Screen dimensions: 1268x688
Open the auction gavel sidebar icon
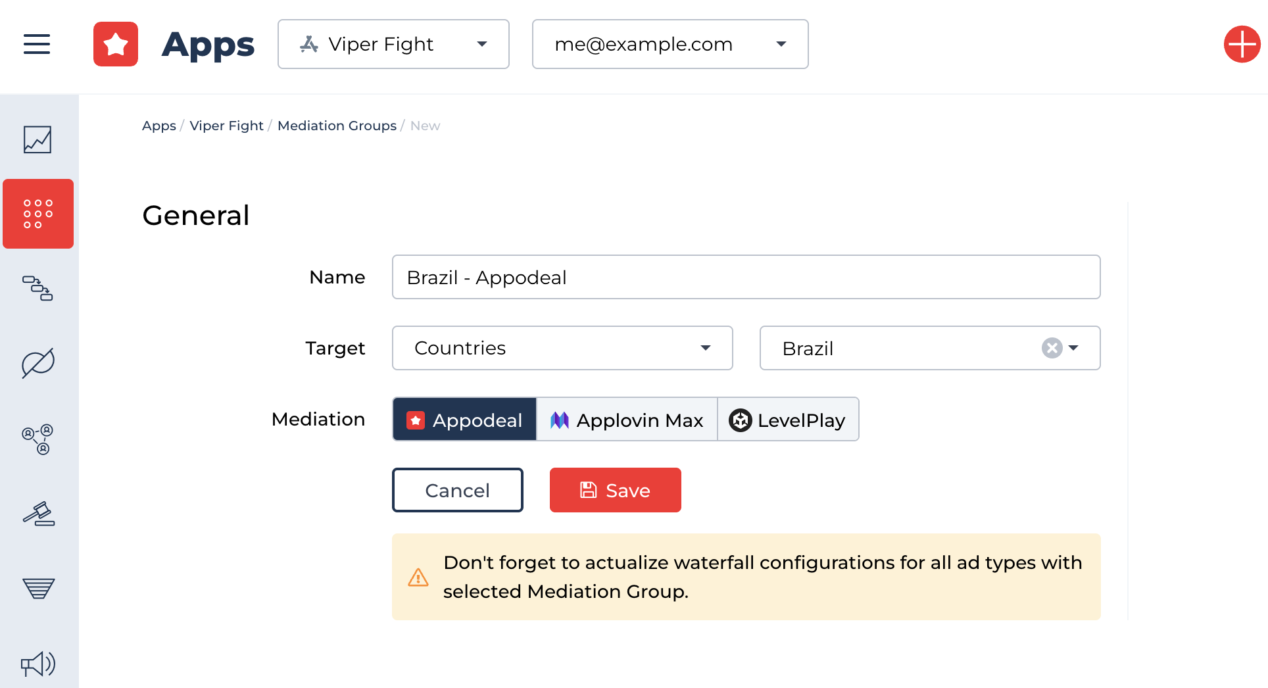[x=38, y=514]
